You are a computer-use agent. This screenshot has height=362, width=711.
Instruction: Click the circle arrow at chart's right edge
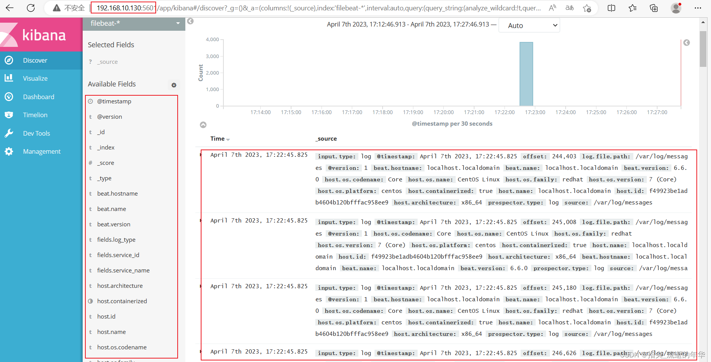687,43
